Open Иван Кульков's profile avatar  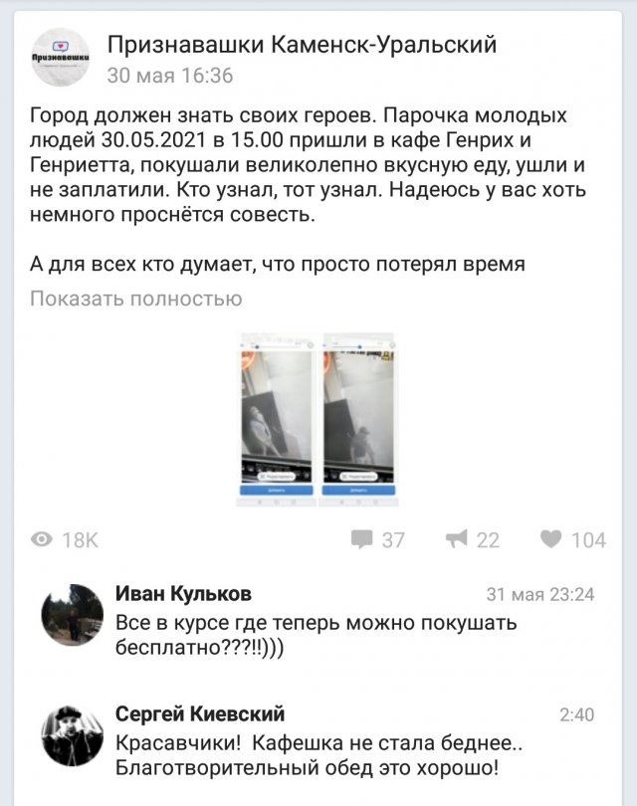pyautogui.click(x=72, y=615)
